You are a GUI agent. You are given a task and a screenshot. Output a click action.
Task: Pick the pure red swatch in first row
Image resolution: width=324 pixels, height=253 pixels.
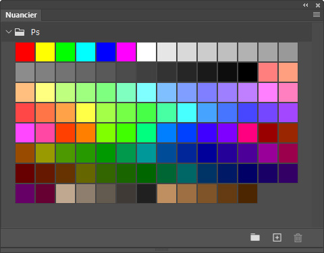pyautogui.click(x=25, y=52)
